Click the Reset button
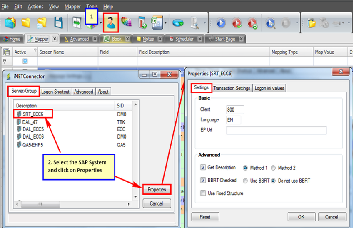This screenshot has height=228, width=354. coord(205,217)
